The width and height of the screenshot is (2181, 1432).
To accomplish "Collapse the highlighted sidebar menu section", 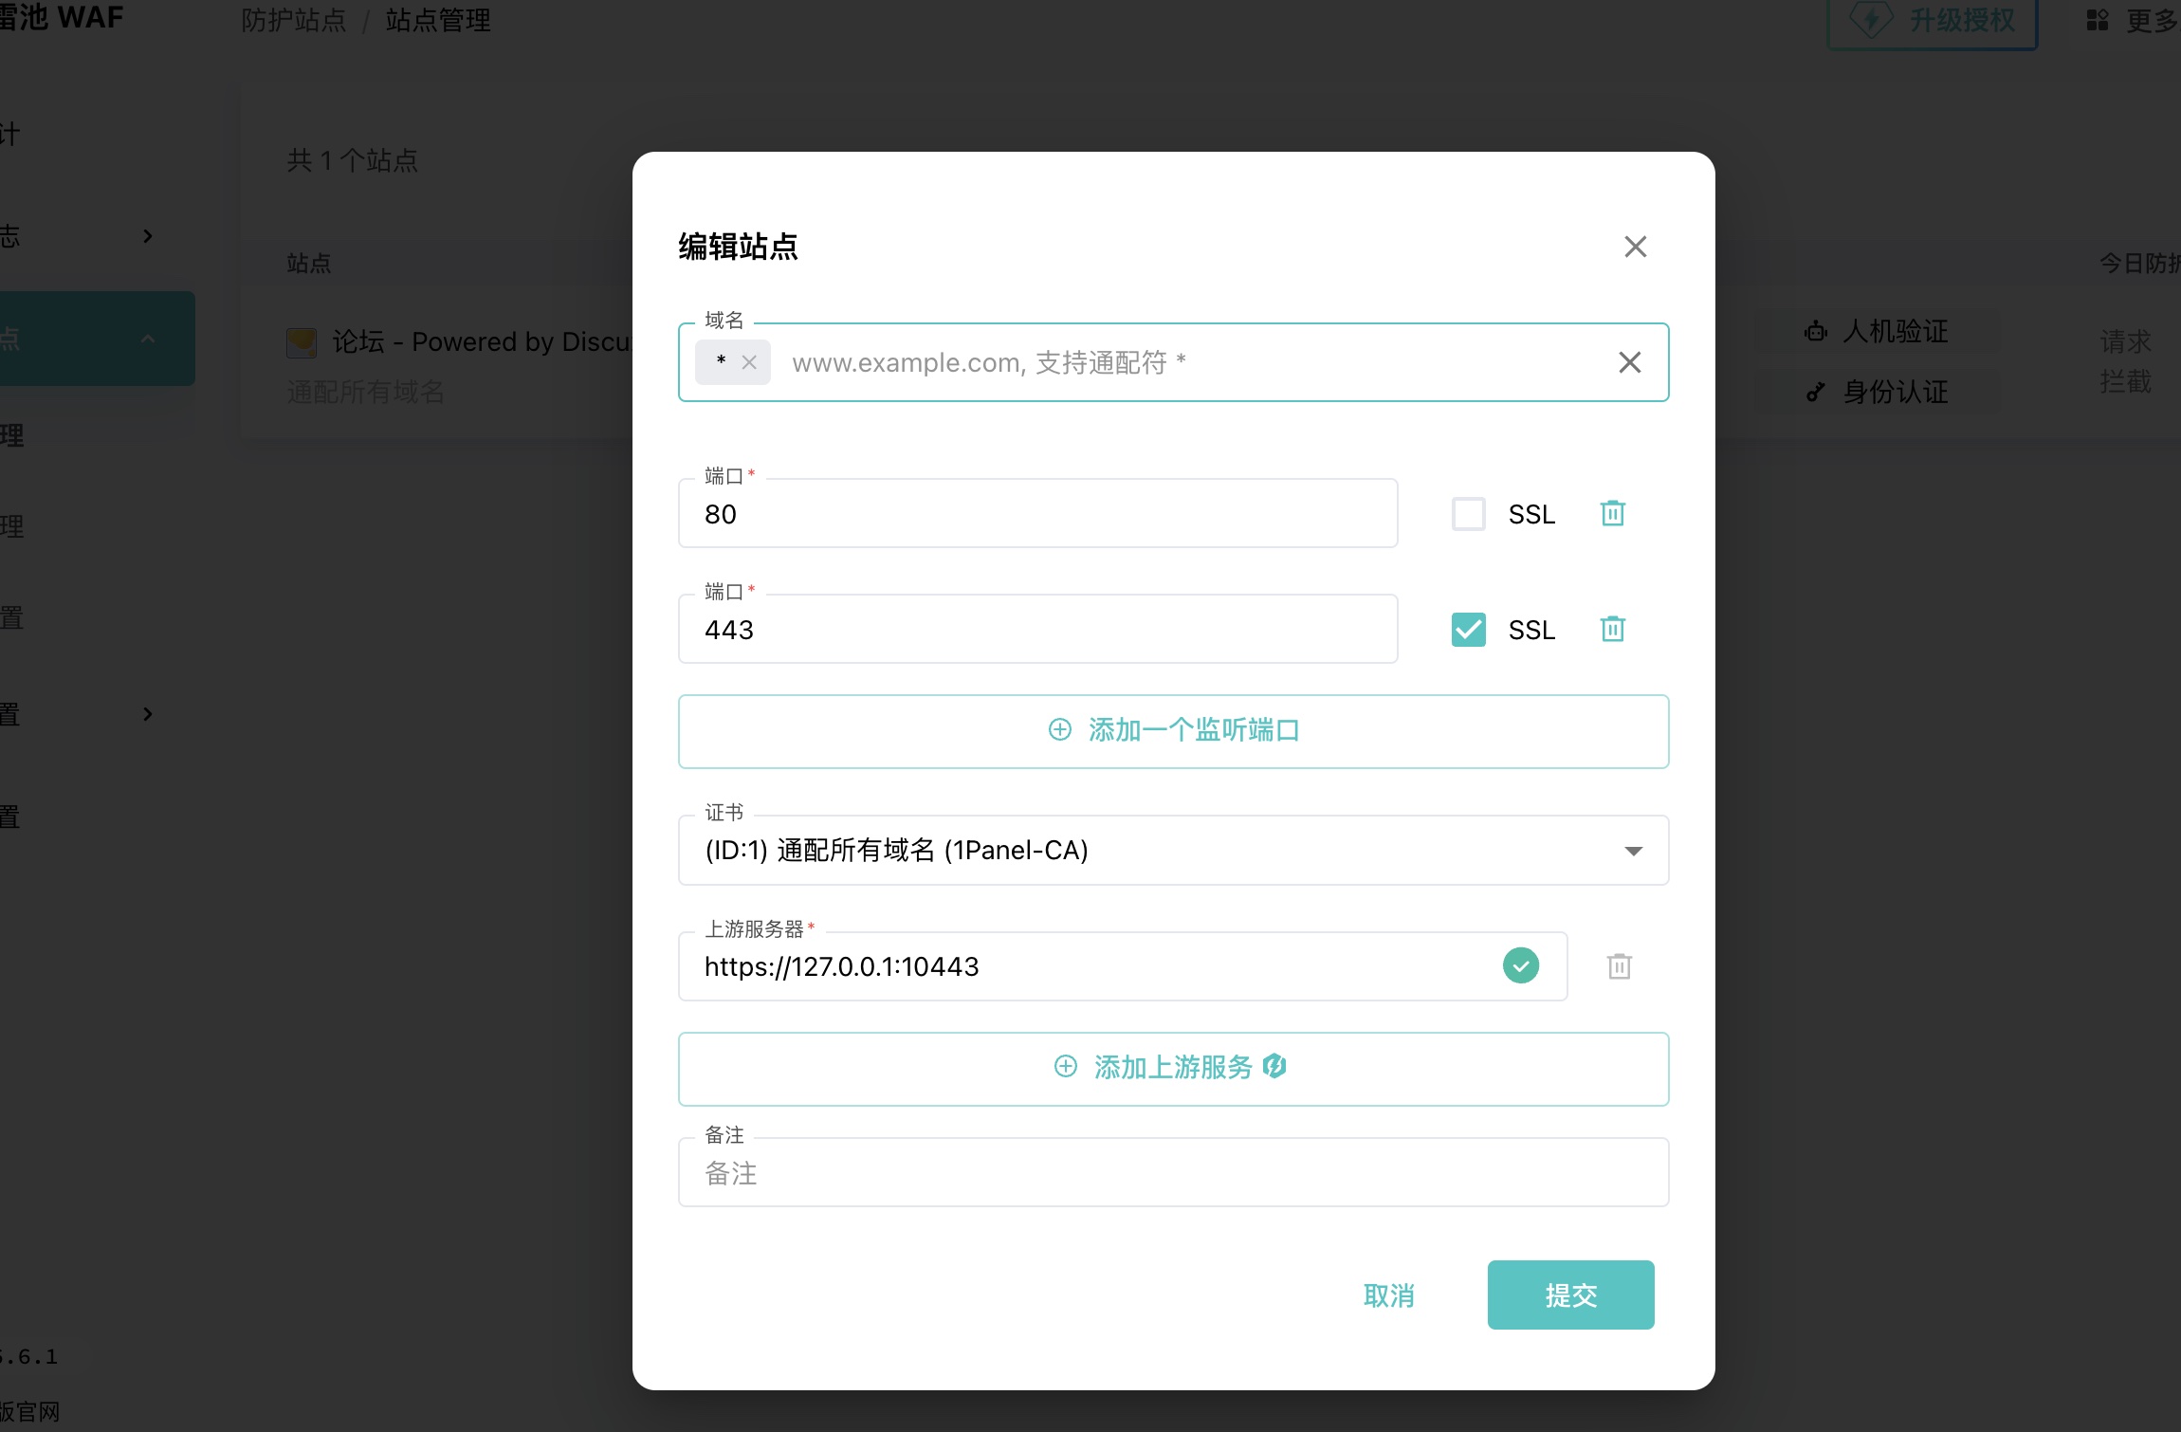I will click(x=148, y=339).
